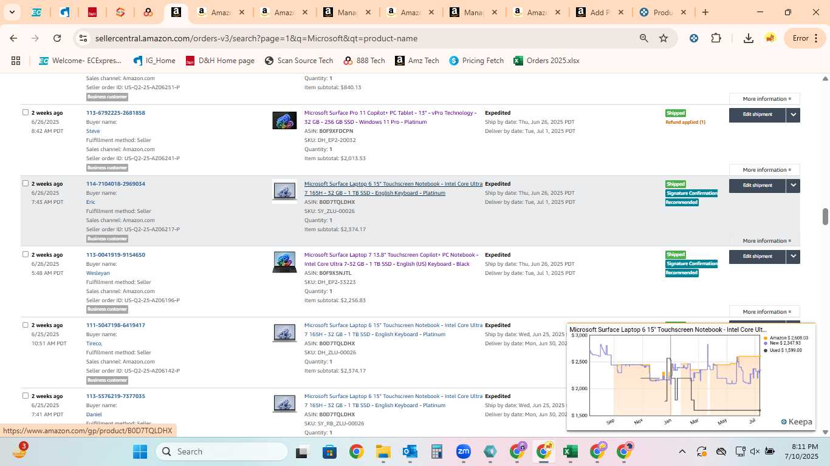Open the IG_Home bookmark
The image size is (830, 466).
154,61
